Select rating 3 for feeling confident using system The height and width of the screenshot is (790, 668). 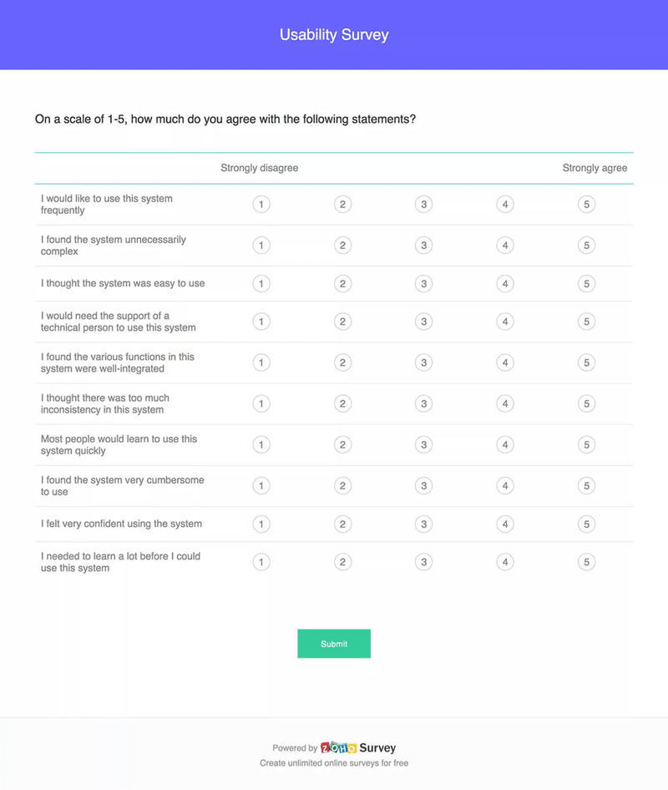tap(423, 524)
